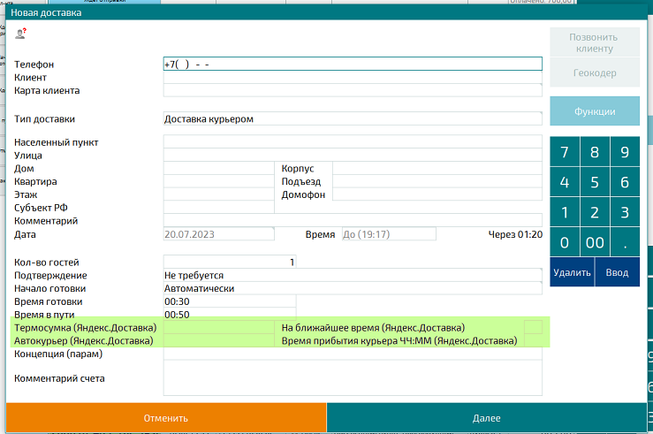This screenshot has width=653, height=434.
Task: Open the 'Начало готовки' dropdown
Action: tap(352, 288)
